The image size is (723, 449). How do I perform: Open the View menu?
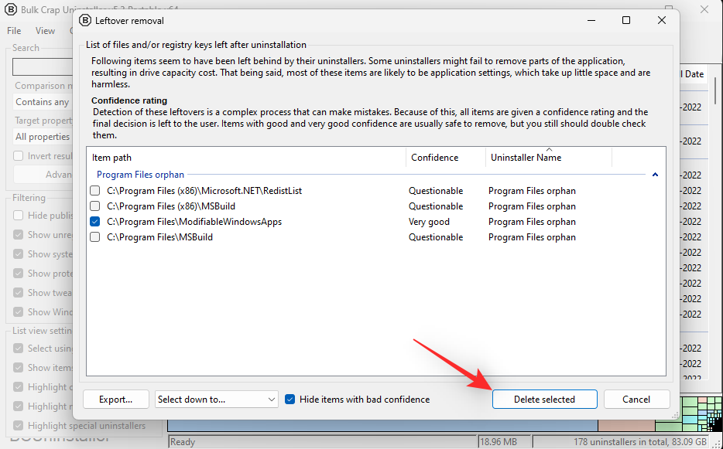(x=45, y=30)
